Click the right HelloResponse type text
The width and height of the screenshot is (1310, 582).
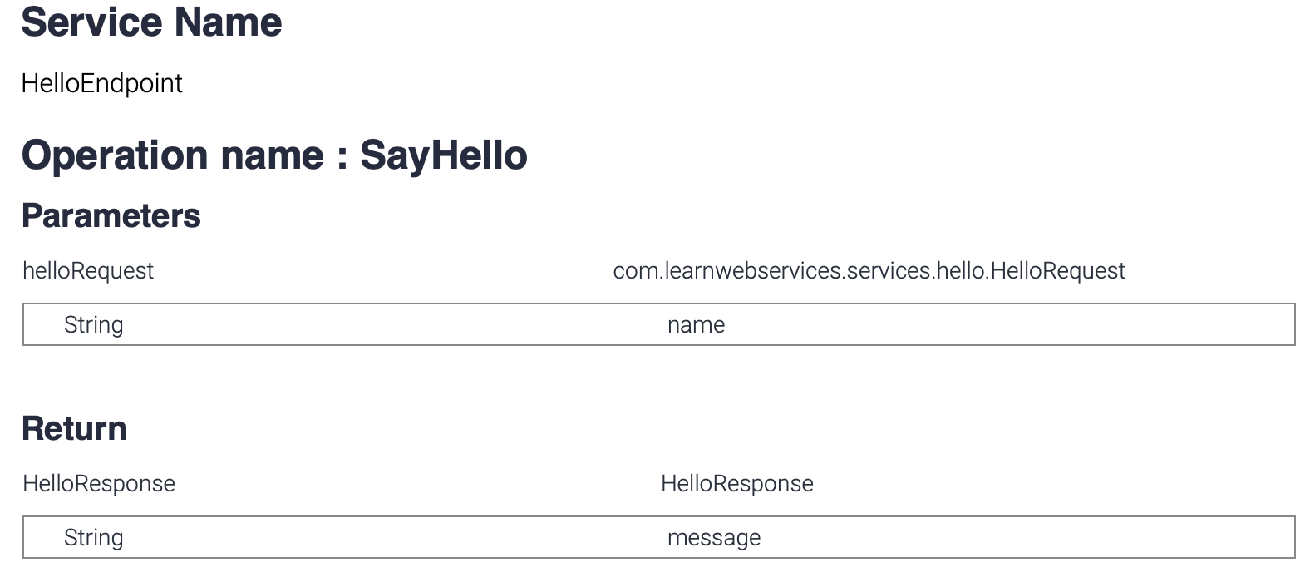pos(736,484)
